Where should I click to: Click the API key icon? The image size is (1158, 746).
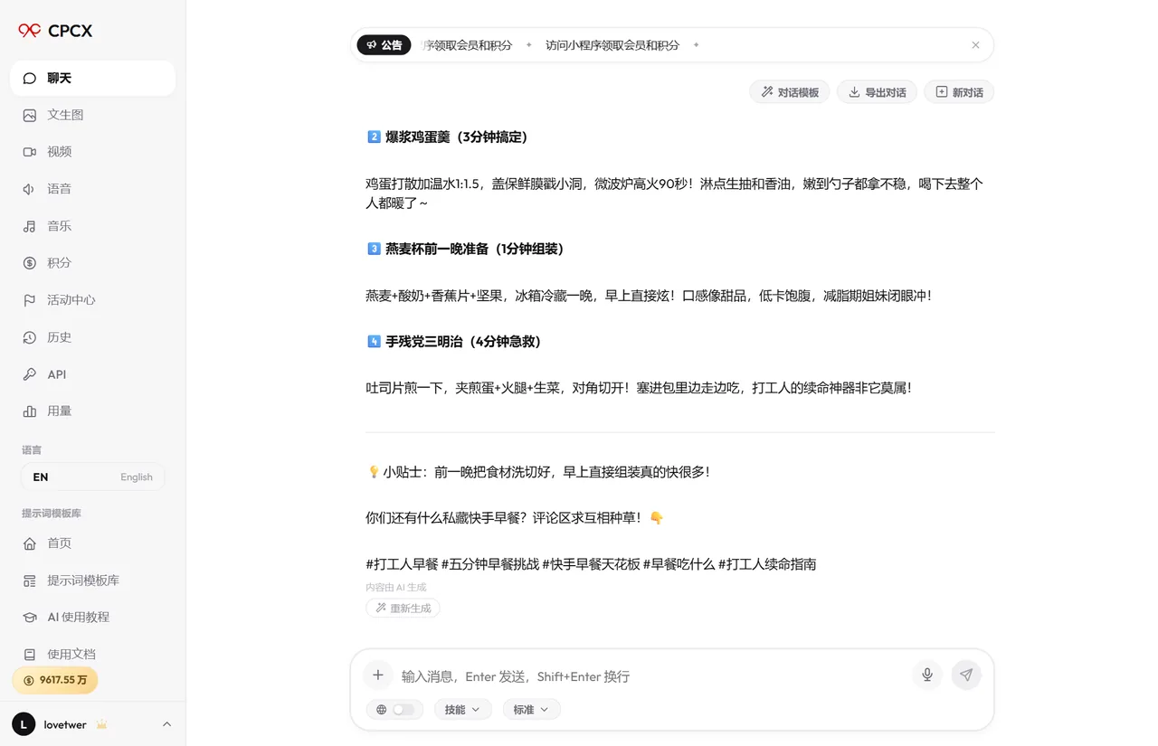[x=30, y=374]
